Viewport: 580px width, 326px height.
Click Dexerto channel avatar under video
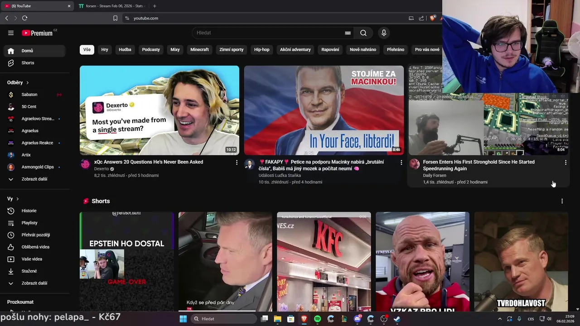85,164
